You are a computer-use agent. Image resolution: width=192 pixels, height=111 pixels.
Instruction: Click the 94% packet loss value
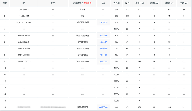click(116, 23)
